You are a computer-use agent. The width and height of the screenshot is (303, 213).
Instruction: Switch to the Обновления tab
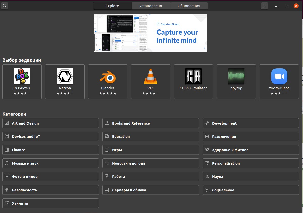pos(189,6)
